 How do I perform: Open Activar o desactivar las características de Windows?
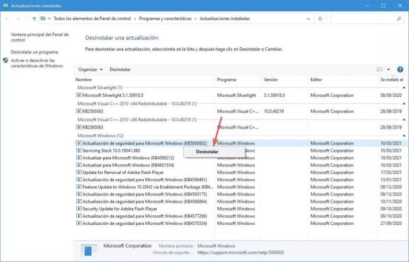pos(37,63)
